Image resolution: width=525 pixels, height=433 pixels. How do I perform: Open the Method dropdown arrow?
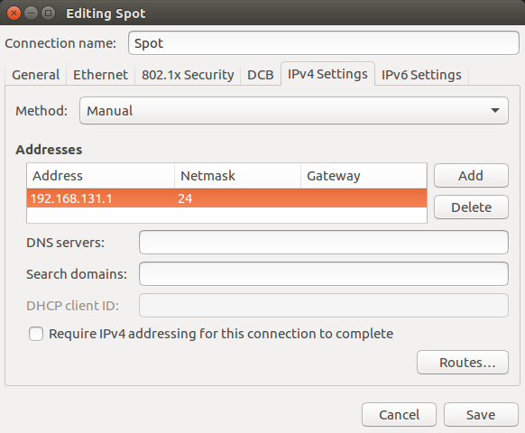point(495,111)
